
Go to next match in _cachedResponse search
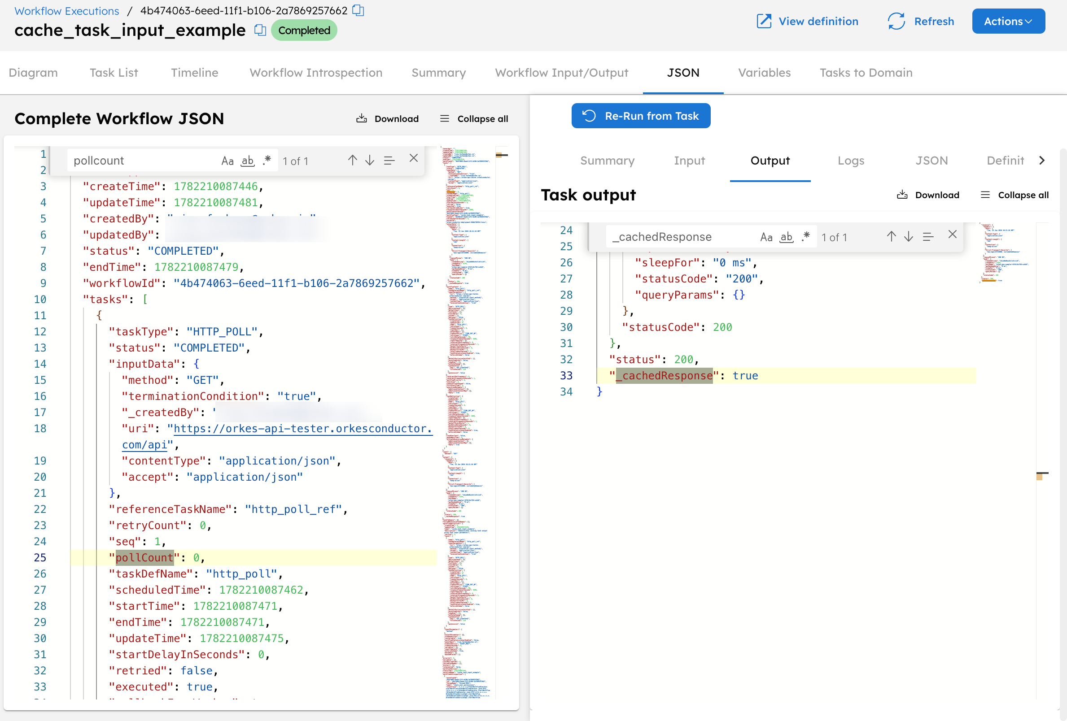click(909, 236)
